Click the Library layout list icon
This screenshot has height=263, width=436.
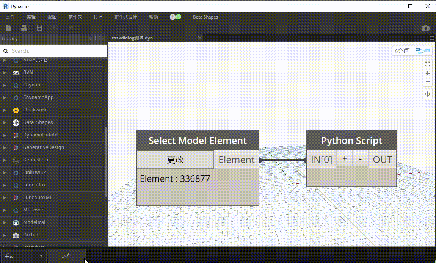coord(101,38)
